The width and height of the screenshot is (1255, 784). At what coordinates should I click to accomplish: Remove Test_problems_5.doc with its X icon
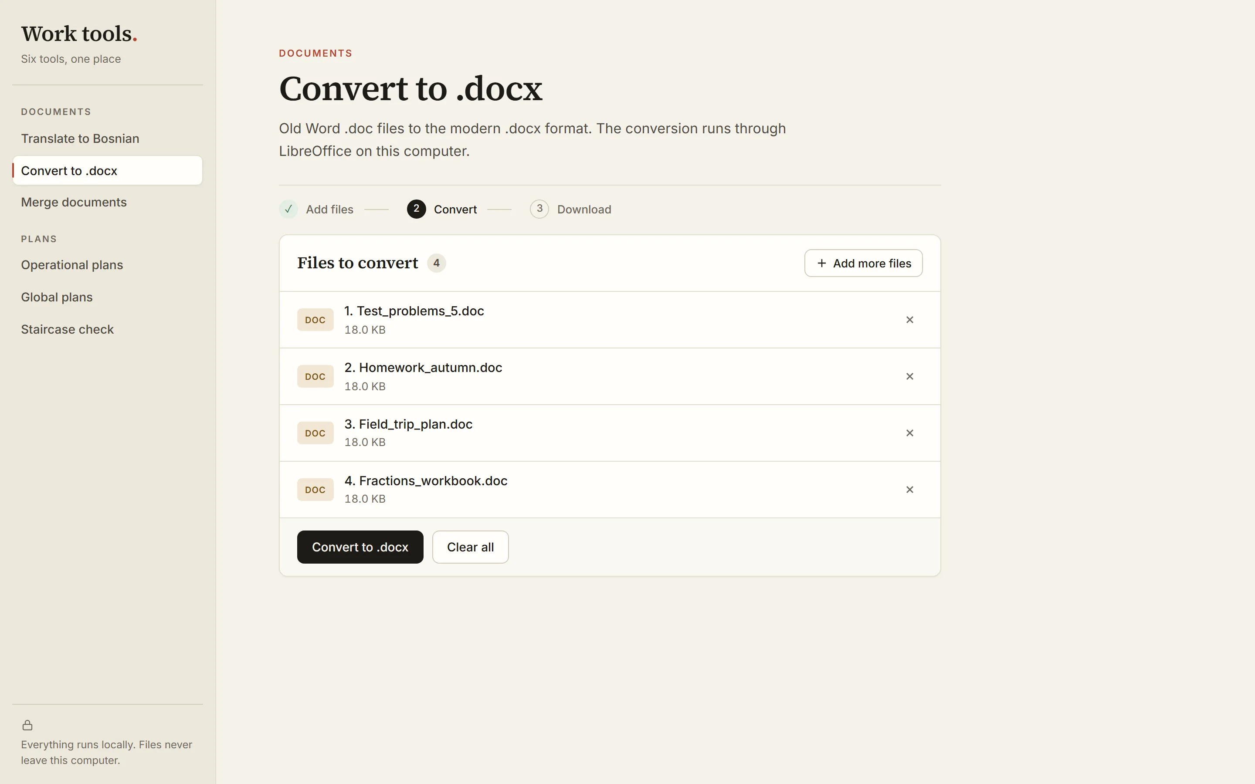point(909,320)
